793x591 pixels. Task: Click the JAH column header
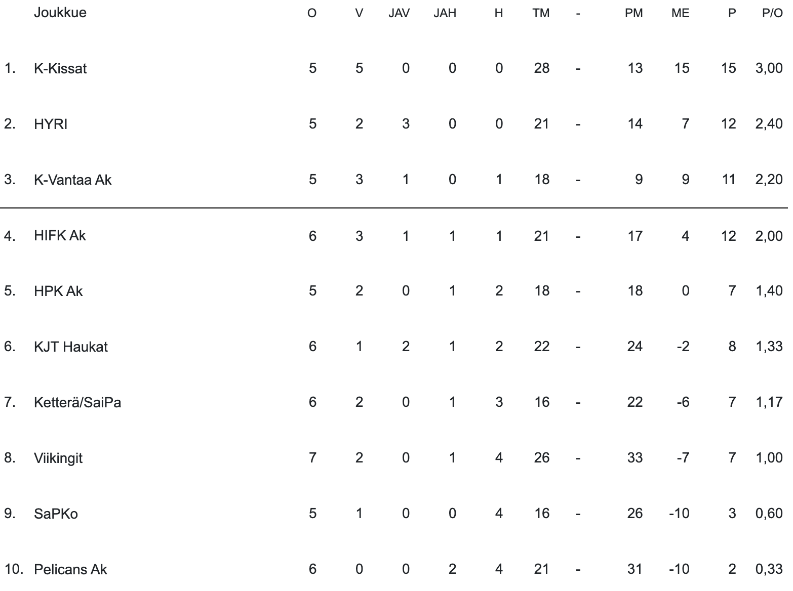coord(445,13)
